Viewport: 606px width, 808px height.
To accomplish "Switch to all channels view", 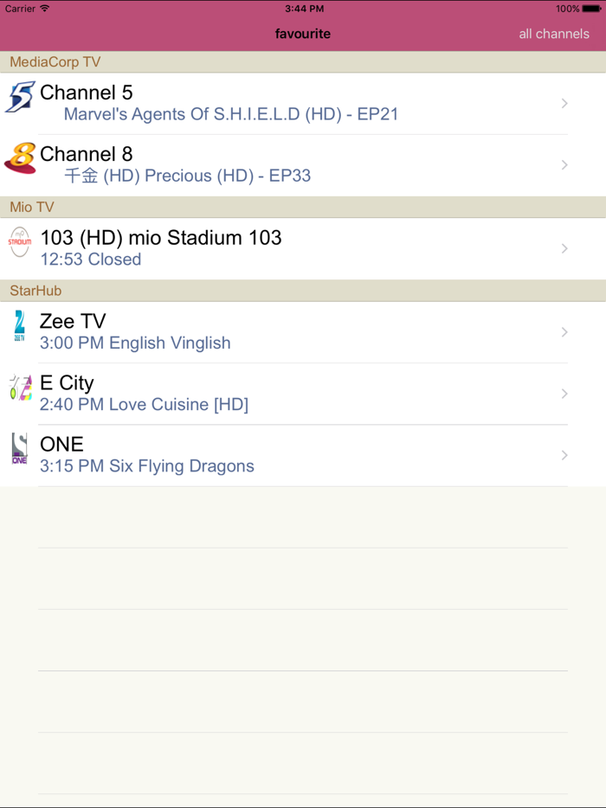I will [x=554, y=34].
